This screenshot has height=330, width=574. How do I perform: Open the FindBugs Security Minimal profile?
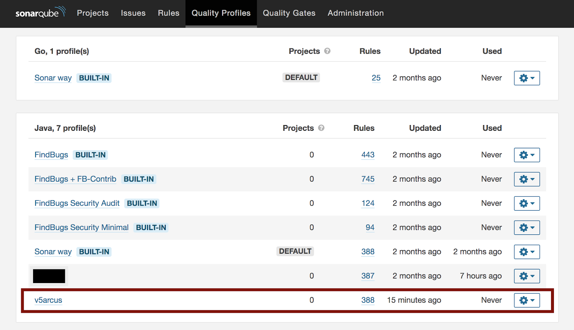tap(81, 227)
